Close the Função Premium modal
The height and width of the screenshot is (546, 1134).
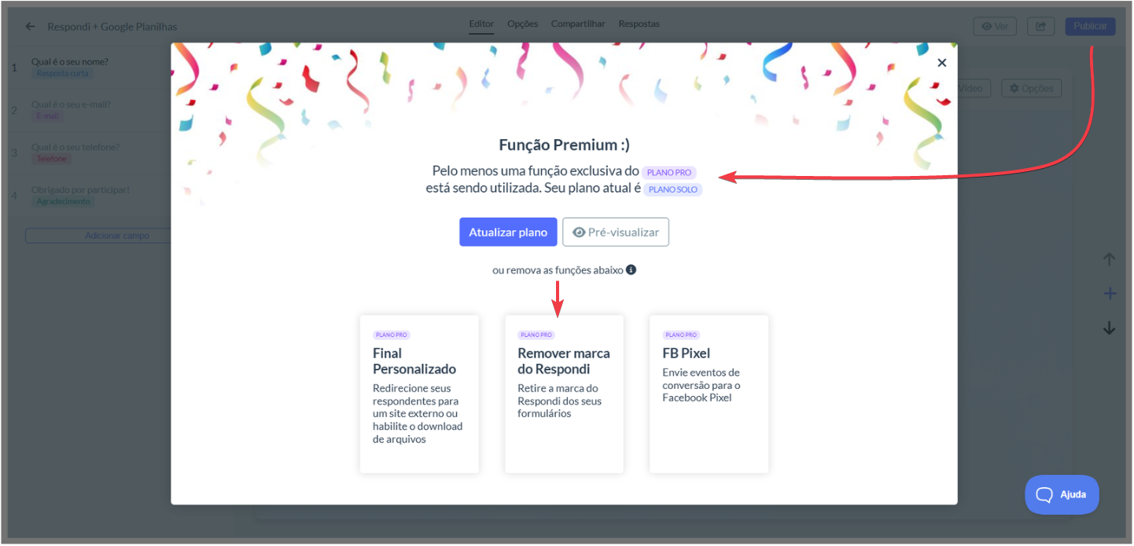(x=941, y=63)
